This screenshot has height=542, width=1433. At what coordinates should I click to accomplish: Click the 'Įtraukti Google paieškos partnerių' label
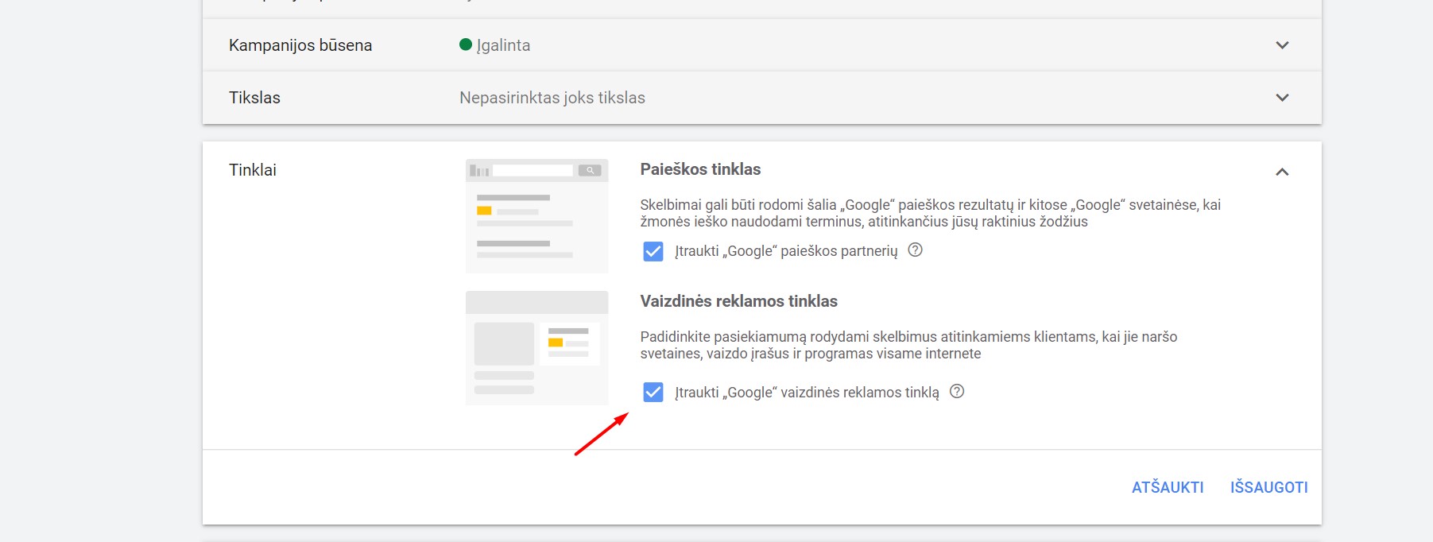tap(786, 251)
